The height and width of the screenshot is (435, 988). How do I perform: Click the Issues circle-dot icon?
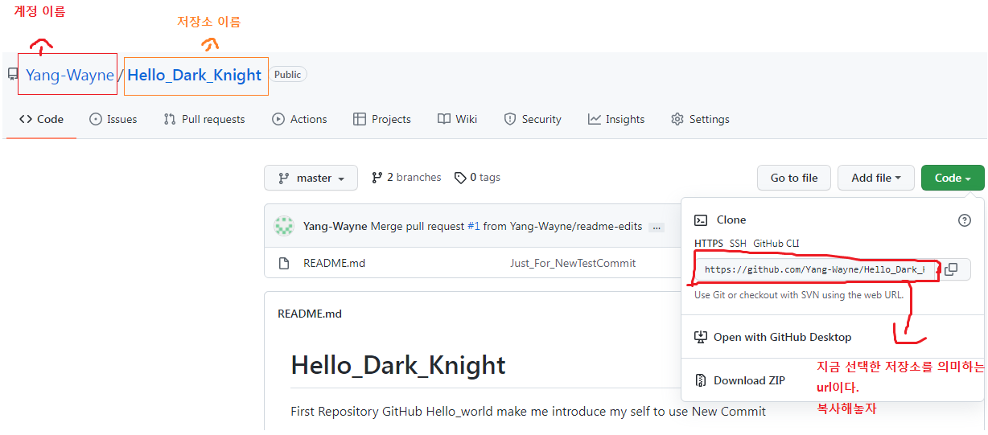pos(96,119)
